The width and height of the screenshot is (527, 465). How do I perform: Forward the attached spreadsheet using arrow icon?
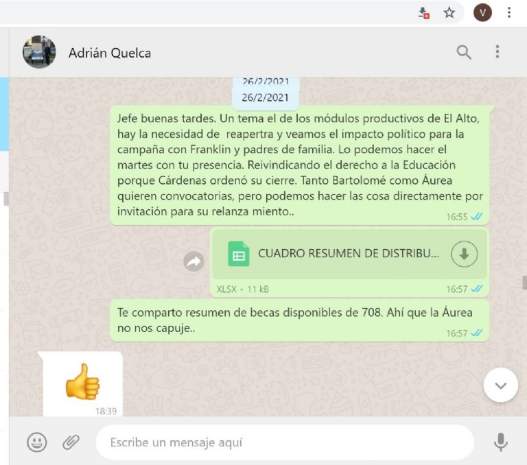click(x=194, y=261)
